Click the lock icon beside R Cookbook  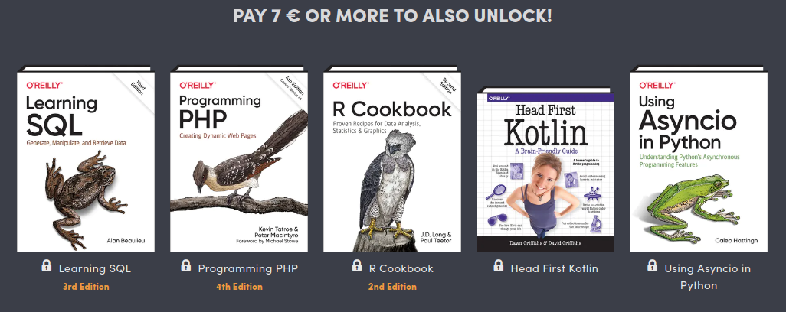[x=356, y=265]
